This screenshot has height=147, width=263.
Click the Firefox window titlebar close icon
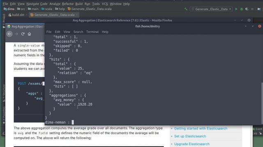pyautogui.click(x=249, y=20)
